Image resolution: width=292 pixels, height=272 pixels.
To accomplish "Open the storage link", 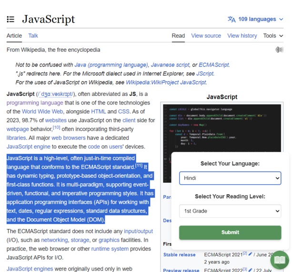I will coord(80,240).
